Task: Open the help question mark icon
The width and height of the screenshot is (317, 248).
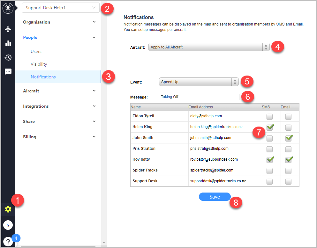Action: [x=8, y=241]
